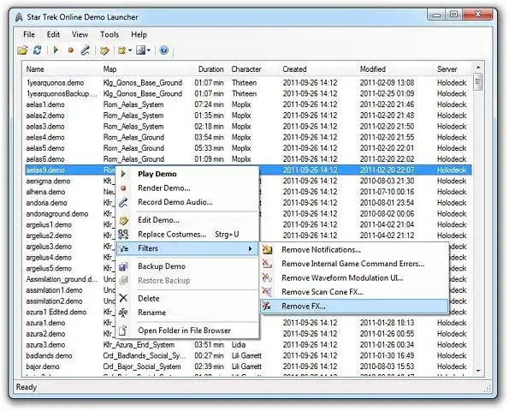Click the Remove Scan Cone FX icon
The image size is (509, 411).
click(x=267, y=292)
